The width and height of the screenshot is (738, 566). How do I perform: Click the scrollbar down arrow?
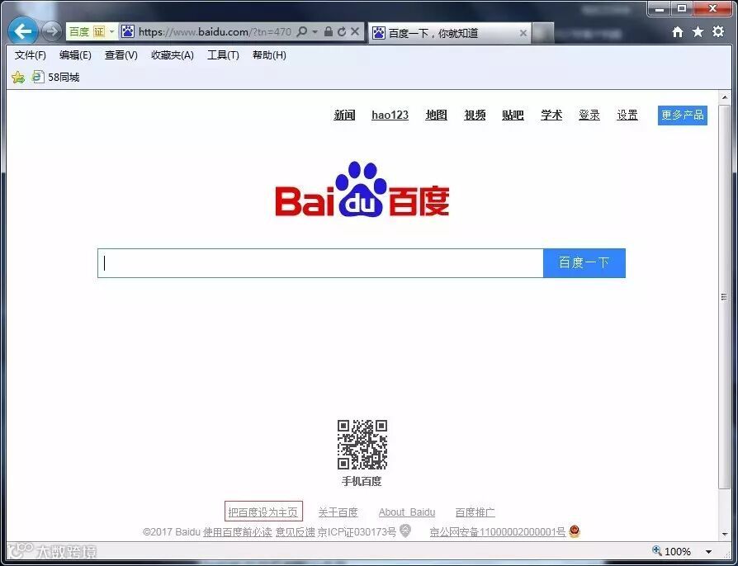click(x=725, y=535)
